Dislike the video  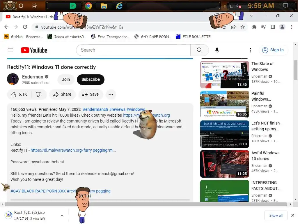39,94
